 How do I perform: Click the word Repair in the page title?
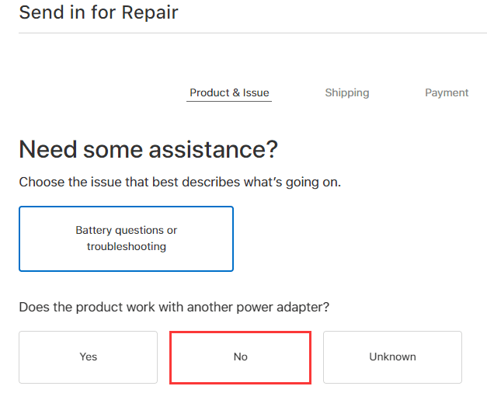tap(150, 12)
